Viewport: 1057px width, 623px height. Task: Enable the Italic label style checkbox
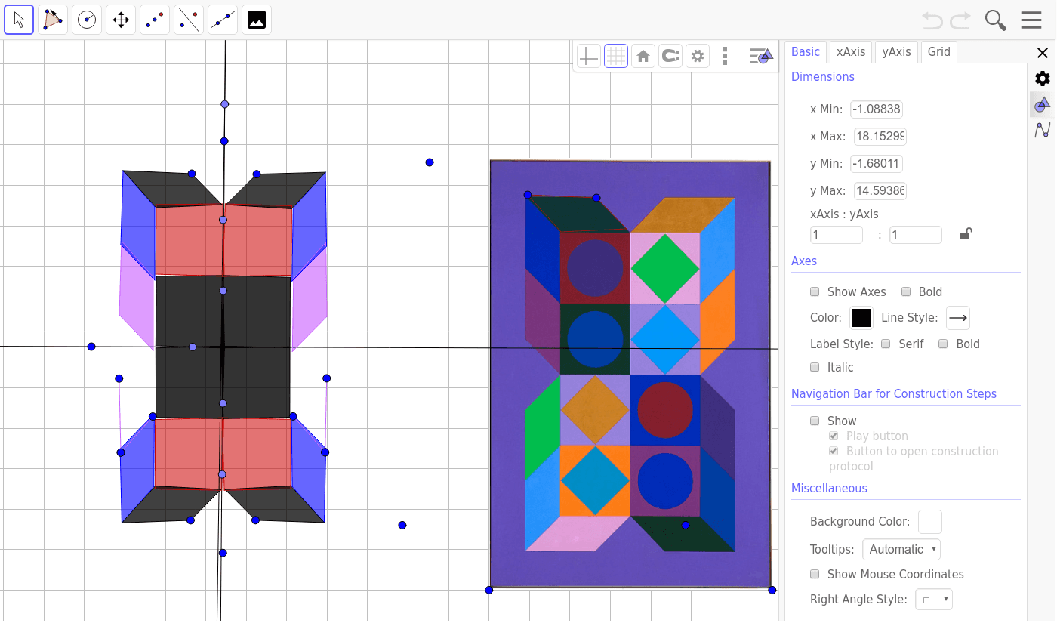[815, 367]
